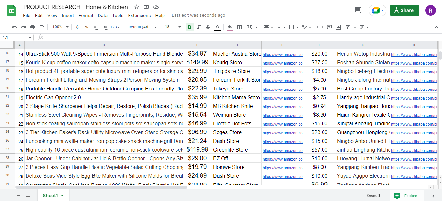442x201 pixels.
Task: Click the print icon
Action: (x=32, y=27)
